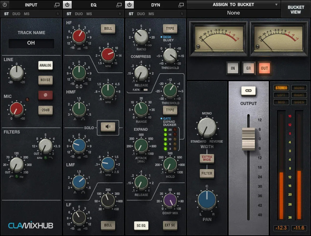Click the OH track name field

(31, 43)
